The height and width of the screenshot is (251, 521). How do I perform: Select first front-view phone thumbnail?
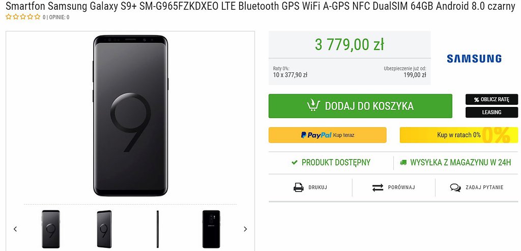[x=51, y=229]
